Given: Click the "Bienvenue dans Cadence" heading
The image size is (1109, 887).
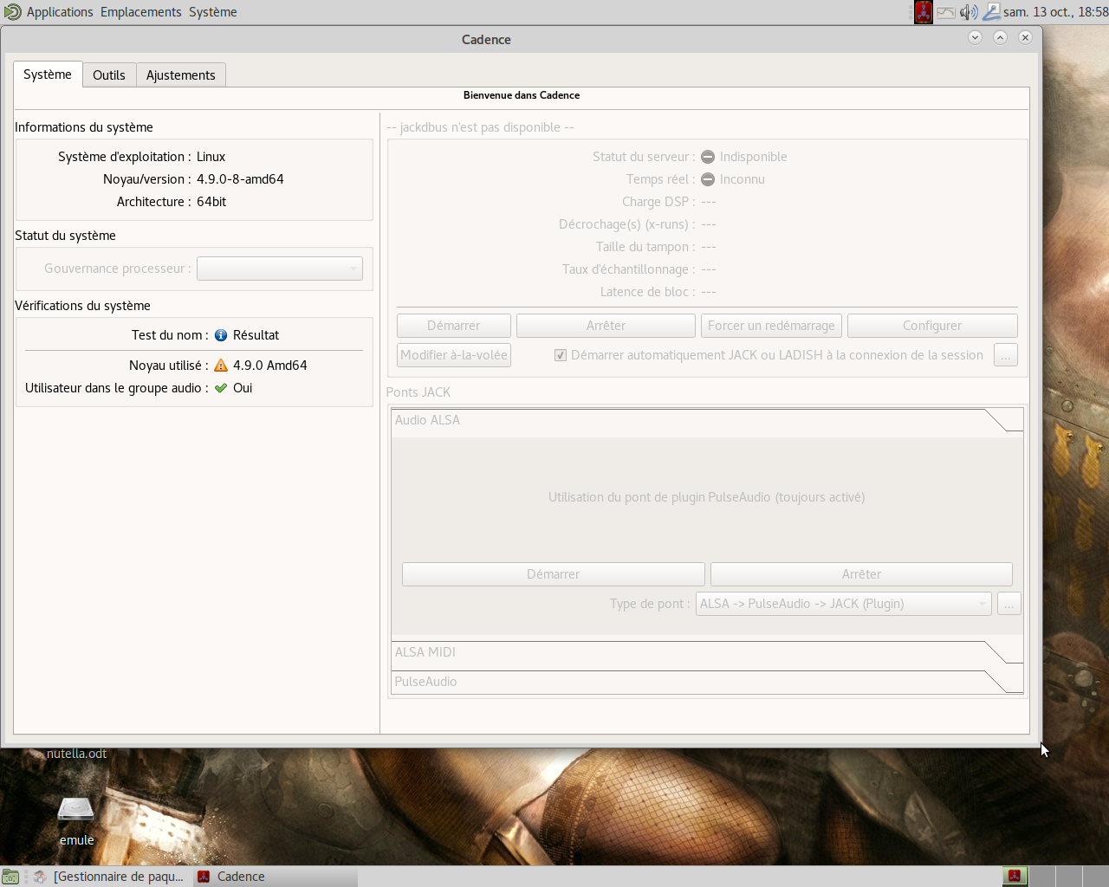Looking at the screenshot, I should tap(522, 95).
